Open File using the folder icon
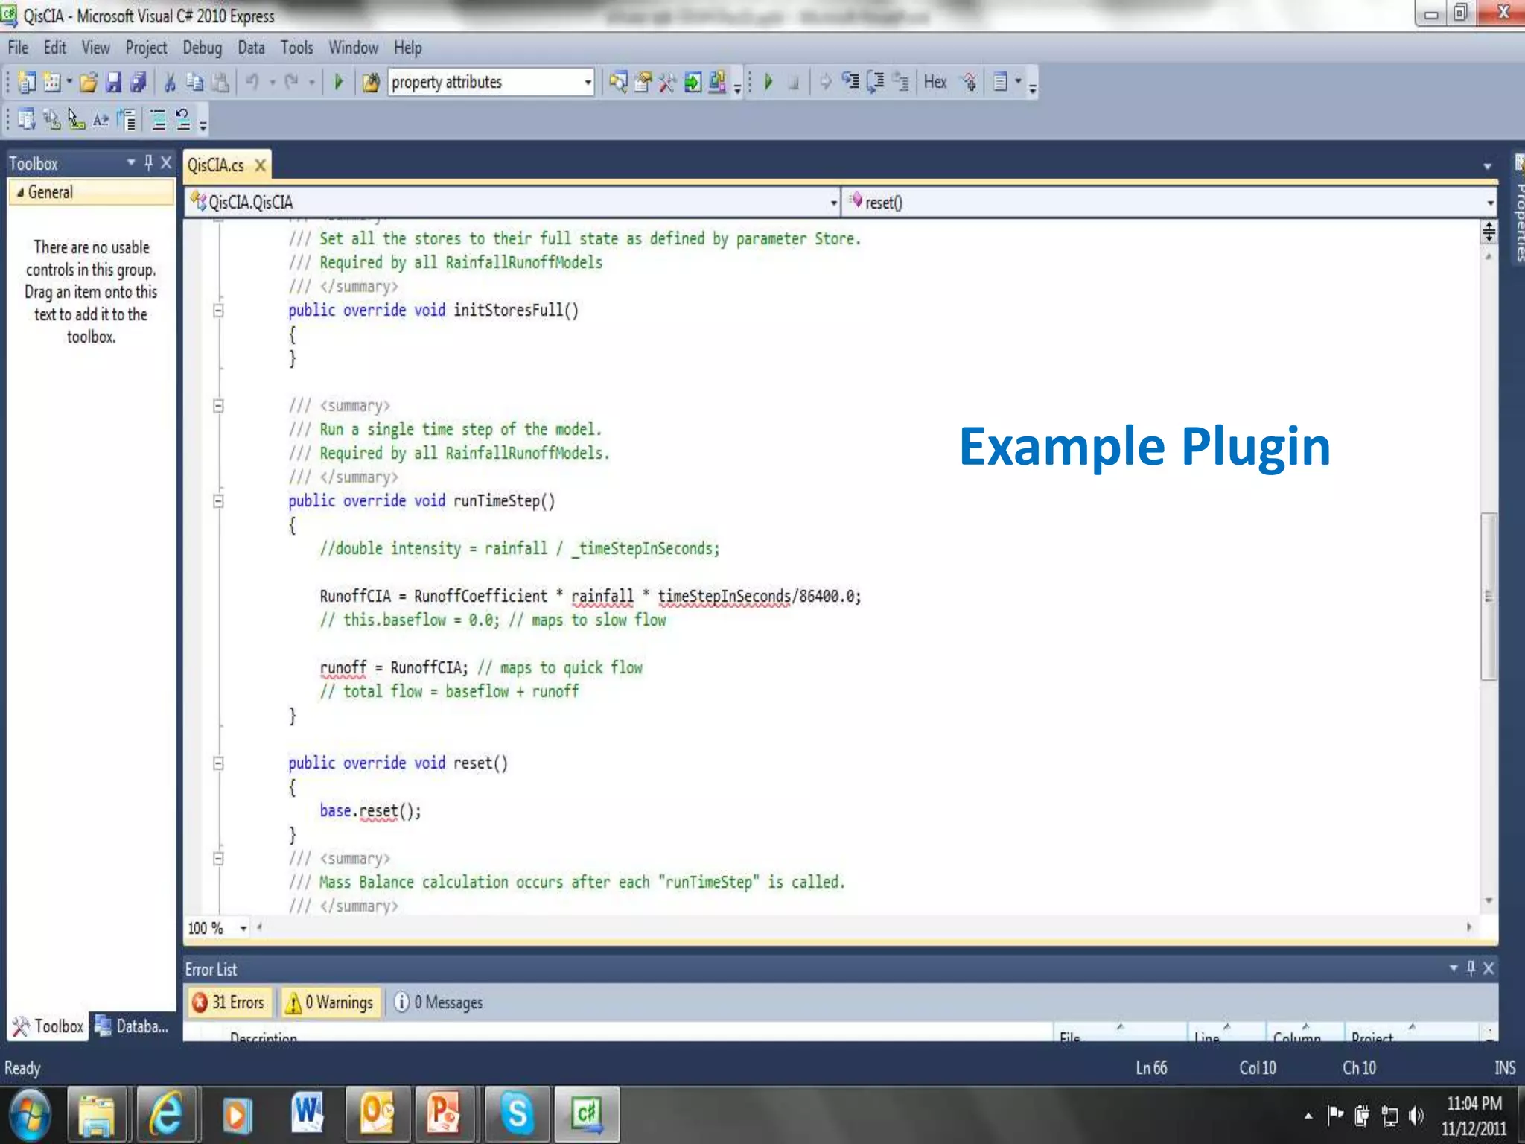The image size is (1525, 1144). [89, 82]
